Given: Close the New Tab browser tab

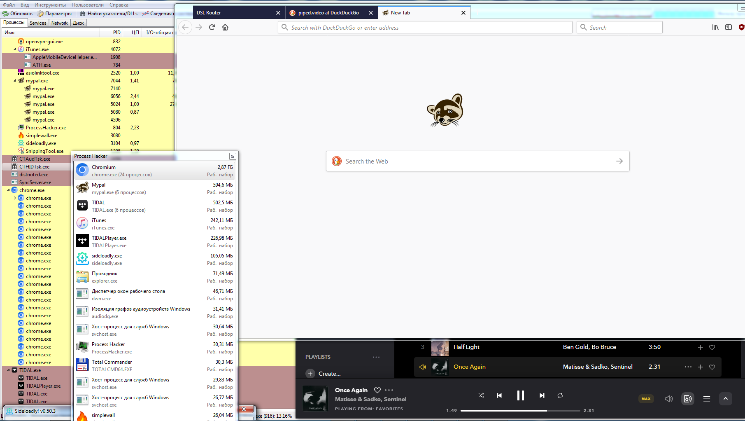Looking at the screenshot, I should click(463, 13).
